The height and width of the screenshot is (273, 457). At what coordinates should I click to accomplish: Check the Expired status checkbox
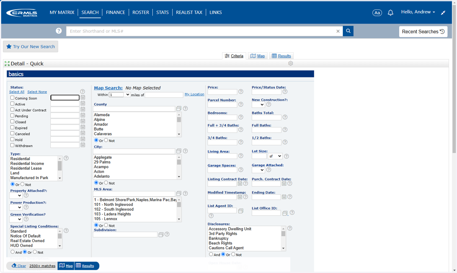coord(12,127)
